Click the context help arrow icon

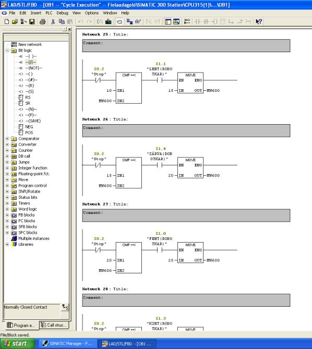[x=259, y=21]
